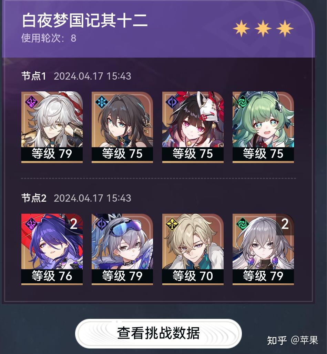Select the level 75 fox-mask character portrait
The width and height of the screenshot is (327, 354).
point(193,127)
